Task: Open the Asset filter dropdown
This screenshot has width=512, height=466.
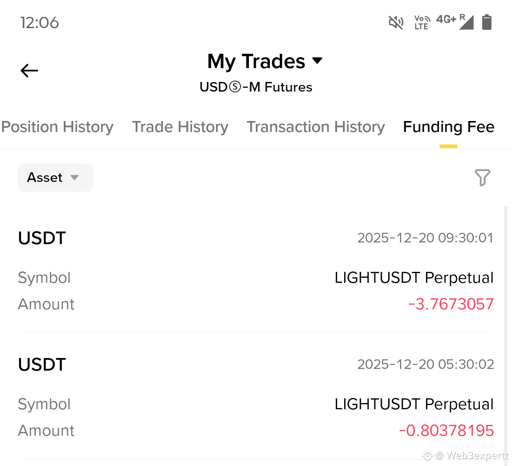Action: (x=55, y=177)
